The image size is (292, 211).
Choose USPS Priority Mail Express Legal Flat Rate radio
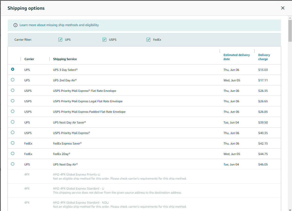point(13,101)
